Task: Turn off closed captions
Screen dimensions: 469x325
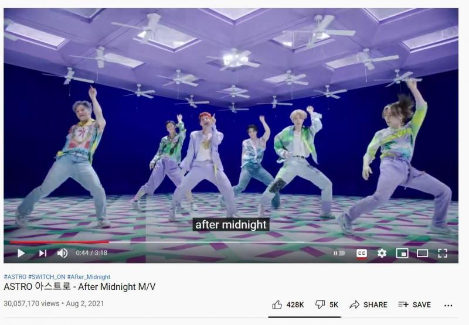Action: (x=362, y=254)
